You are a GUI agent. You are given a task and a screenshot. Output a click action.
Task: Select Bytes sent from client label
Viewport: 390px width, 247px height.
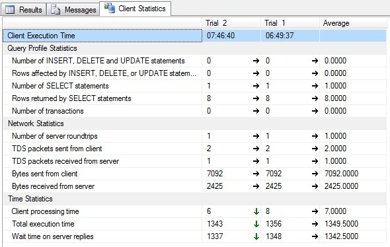point(45,174)
